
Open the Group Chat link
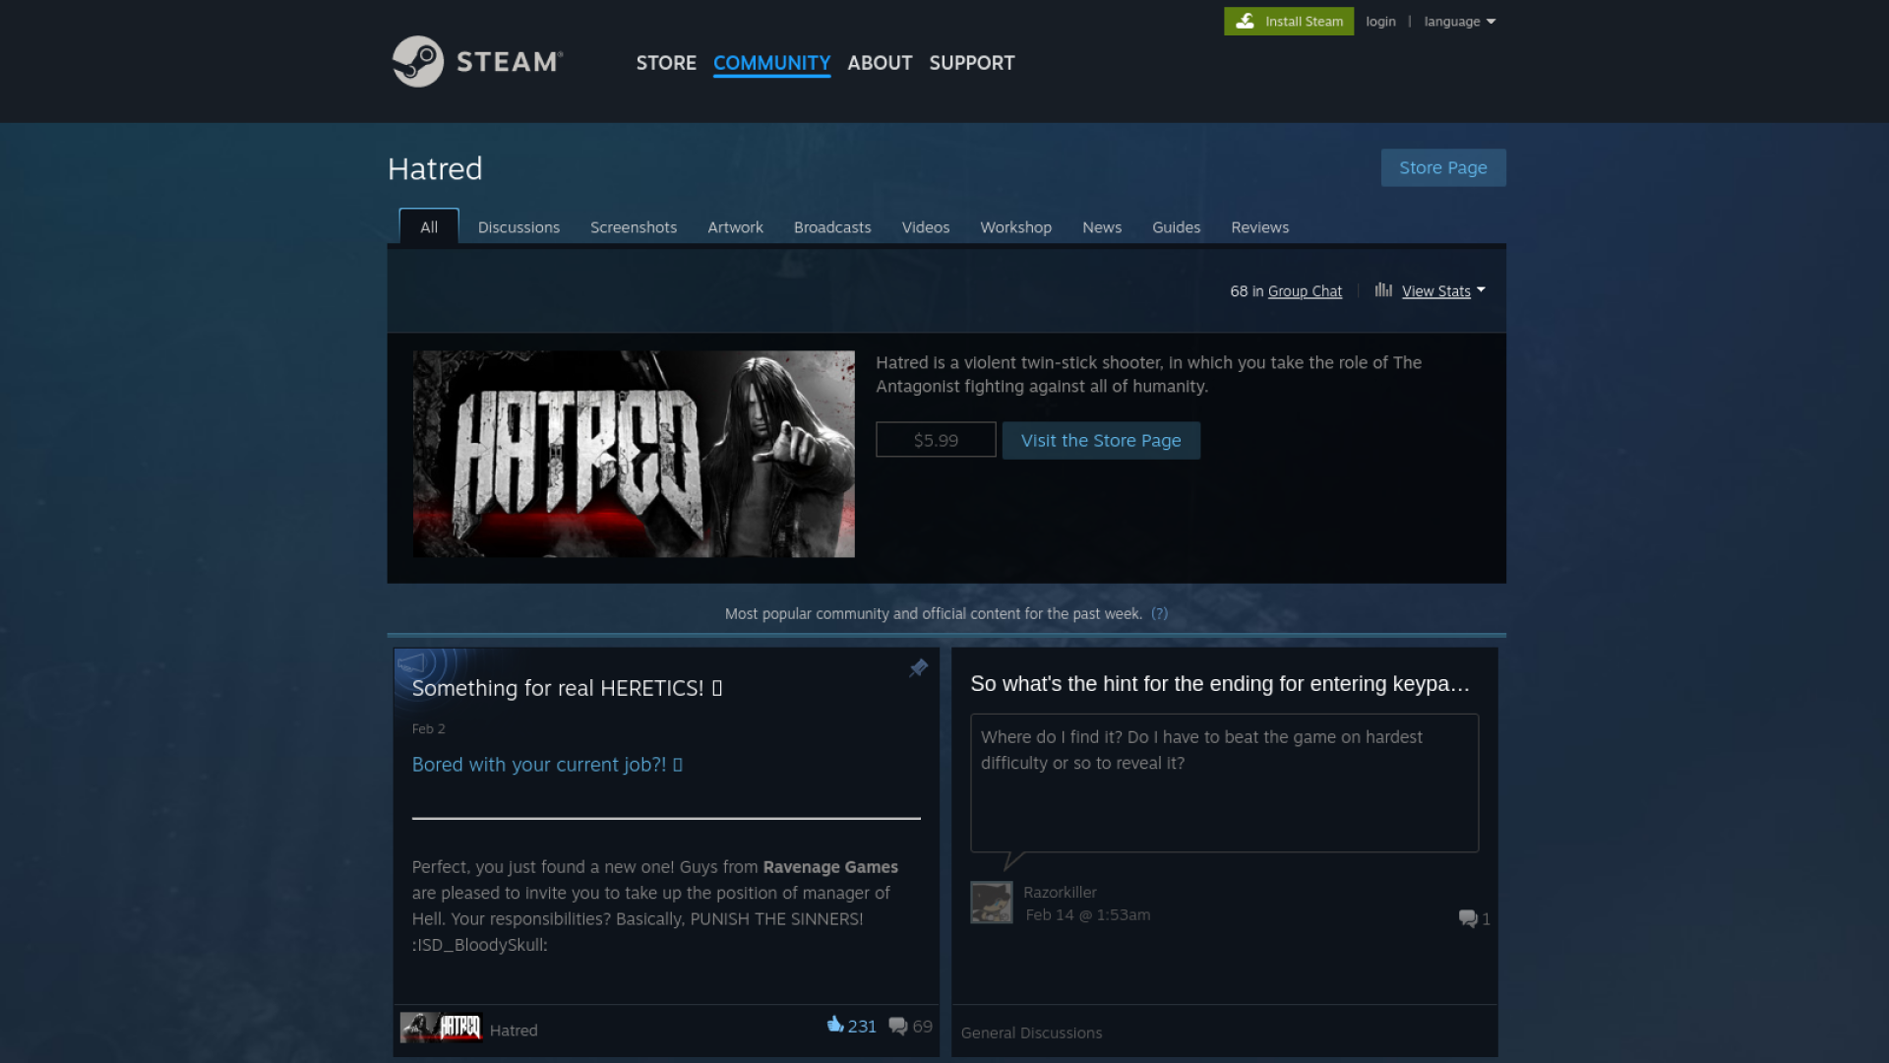click(1305, 291)
